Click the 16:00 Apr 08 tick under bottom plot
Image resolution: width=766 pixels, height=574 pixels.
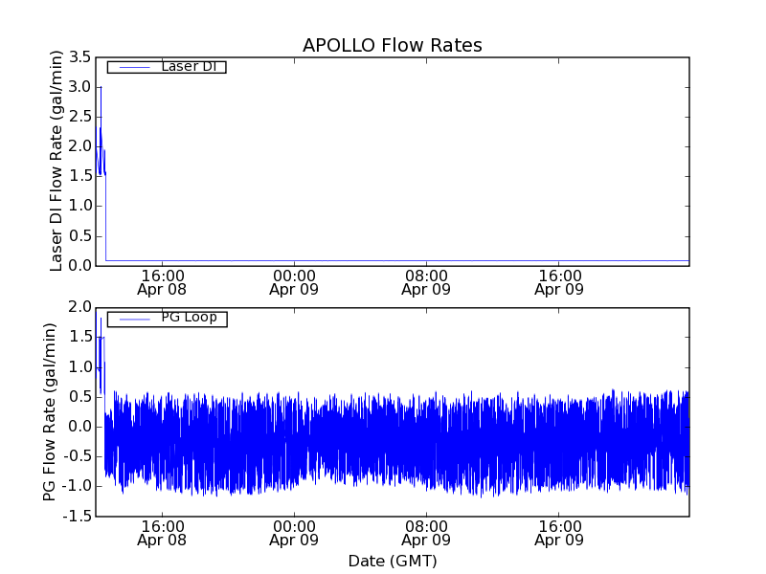[162, 532]
